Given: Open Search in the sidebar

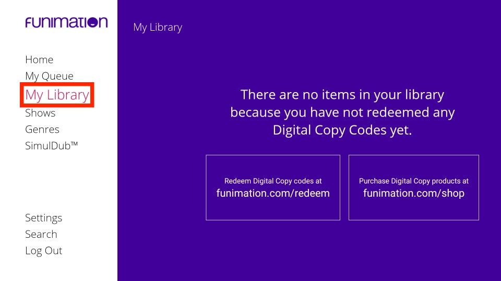Looking at the screenshot, I should pyautogui.click(x=41, y=234).
